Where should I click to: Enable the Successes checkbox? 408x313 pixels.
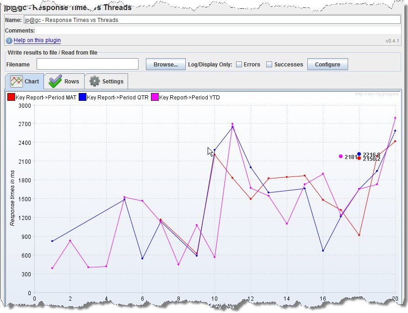click(x=269, y=64)
